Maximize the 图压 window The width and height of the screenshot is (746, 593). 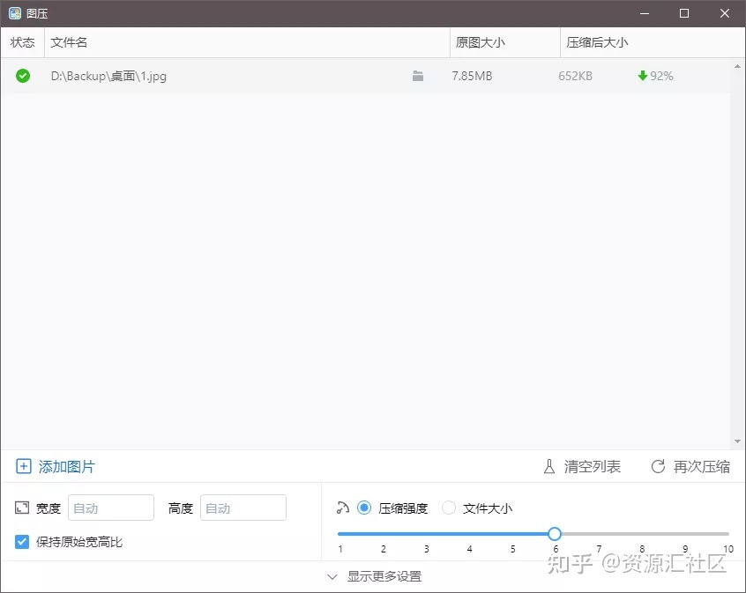pos(684,13)
